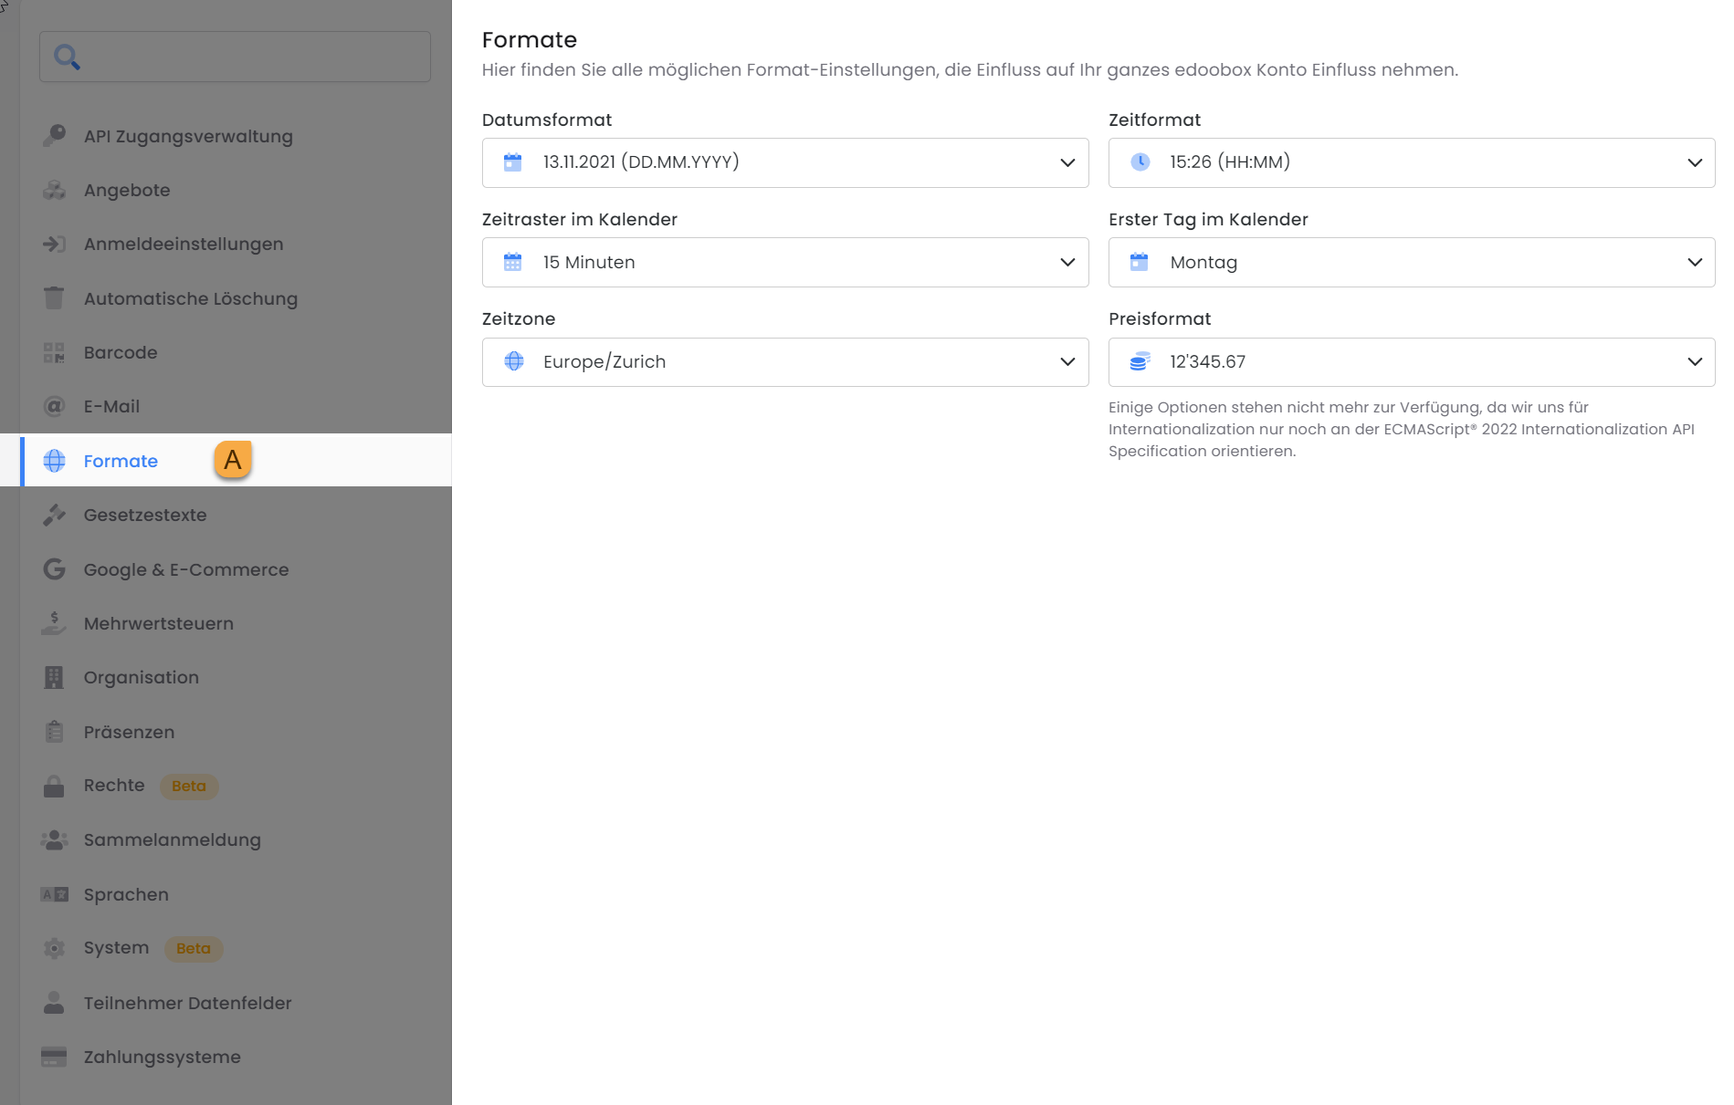1734x1105 pixels.
Task: Open the Datumsformat dropdown
Action: [784, 162]
